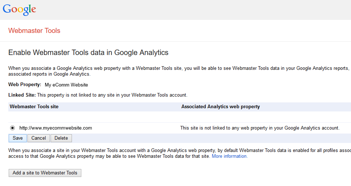Image resolution: width=351 pixels, height=186 pixels.
Task: Open the More information link
Action: tap(230, 156)
